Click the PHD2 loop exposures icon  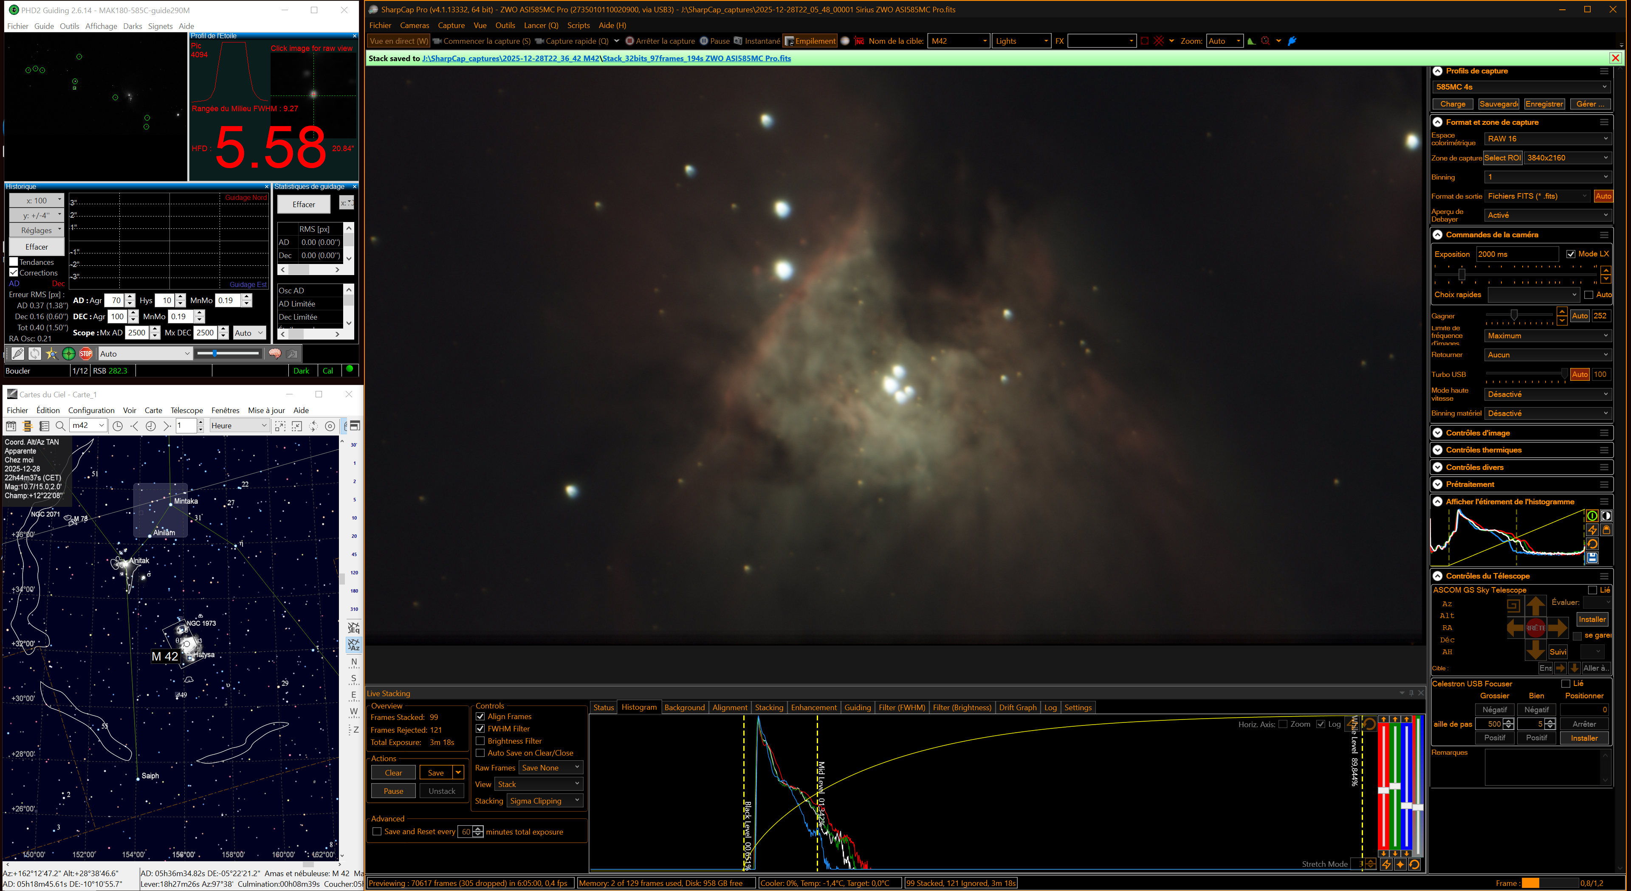pos(35,354)
